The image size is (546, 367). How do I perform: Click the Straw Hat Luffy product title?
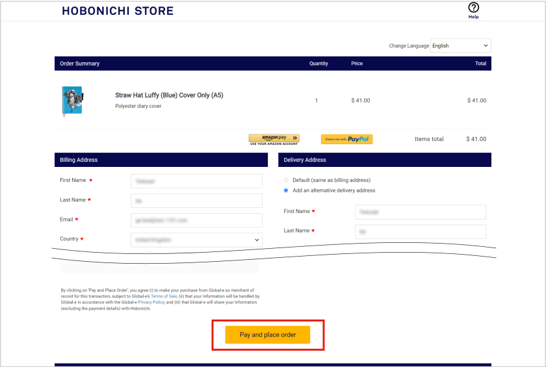[169, 95]
